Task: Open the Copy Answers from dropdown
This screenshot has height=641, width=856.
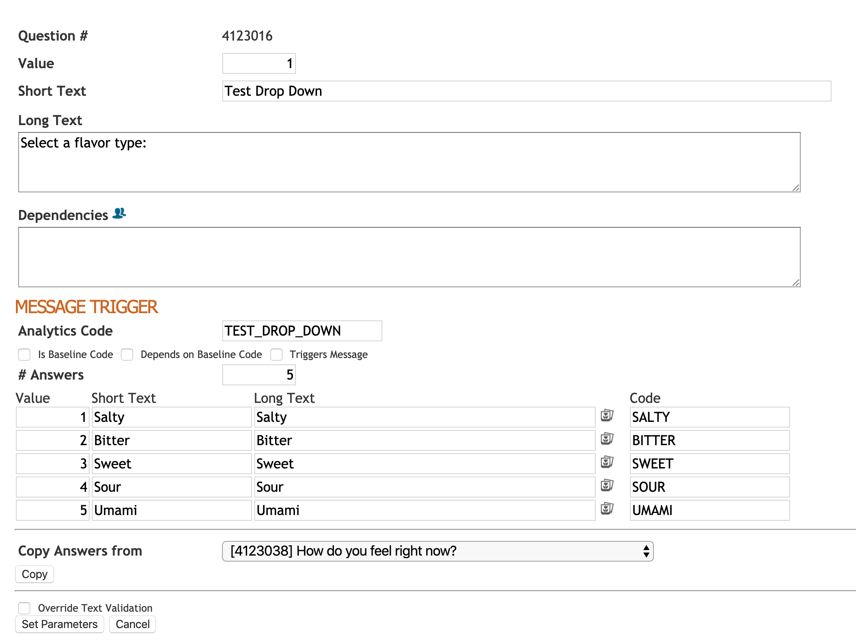Action: [437, 551]
